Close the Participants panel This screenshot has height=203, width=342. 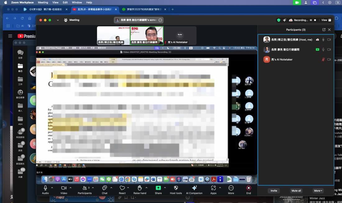(329, 29)
